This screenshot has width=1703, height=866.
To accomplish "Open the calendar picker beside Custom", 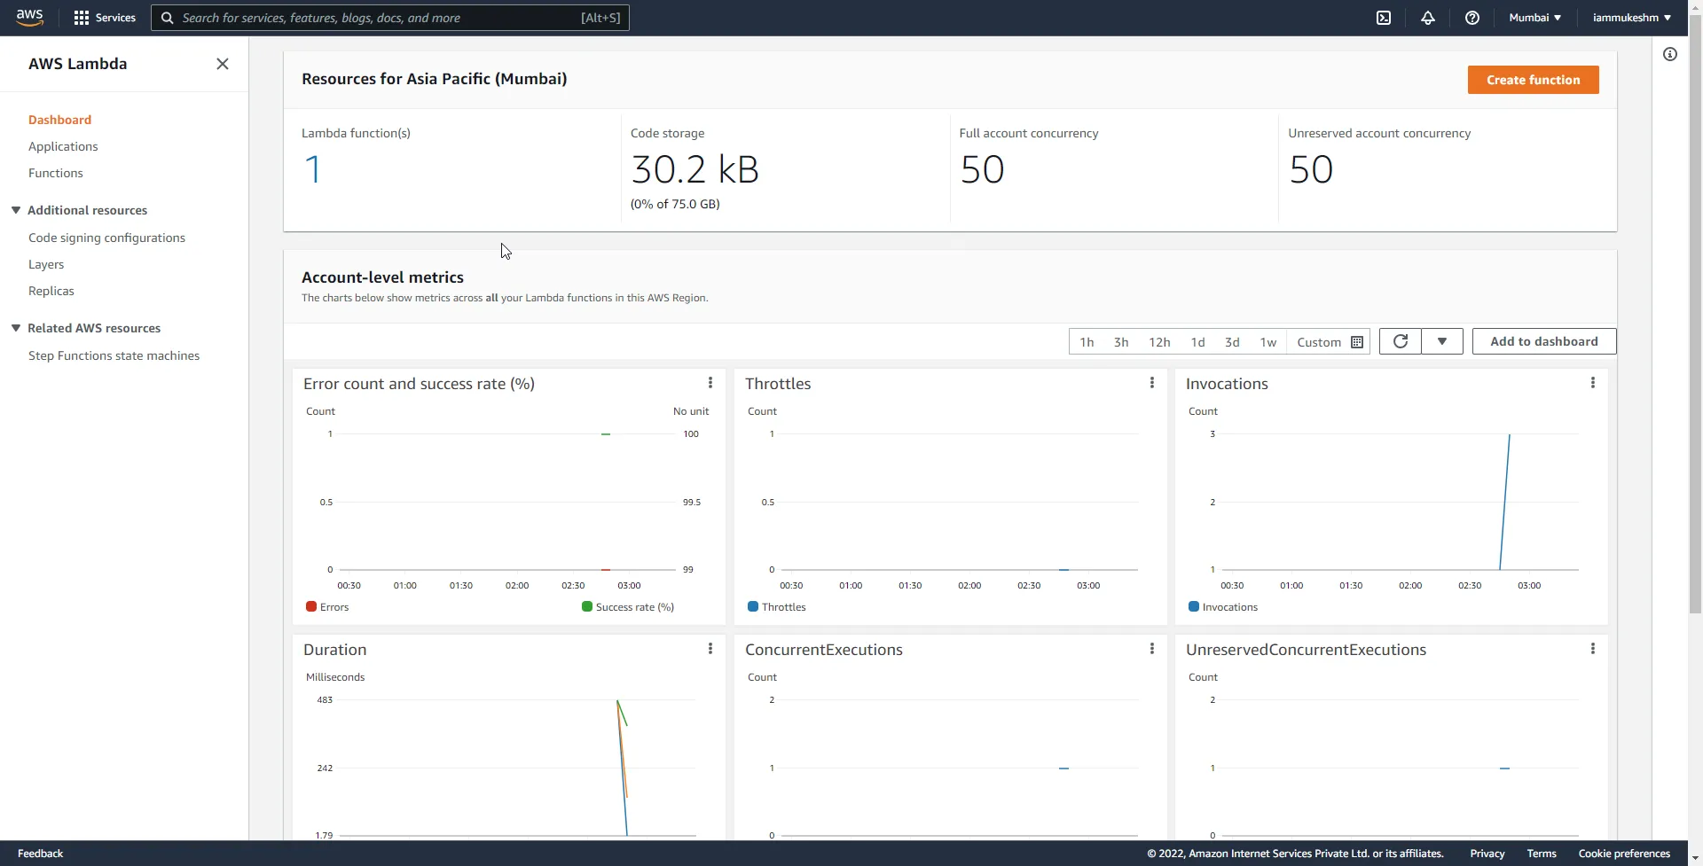I will coord(1357,342).
